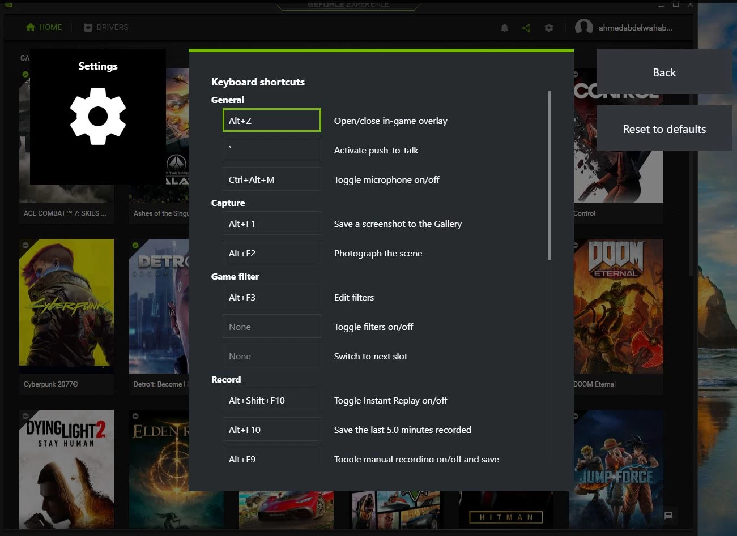Edit the Alt+F2 photograph shortcut field

pos(272,252)
